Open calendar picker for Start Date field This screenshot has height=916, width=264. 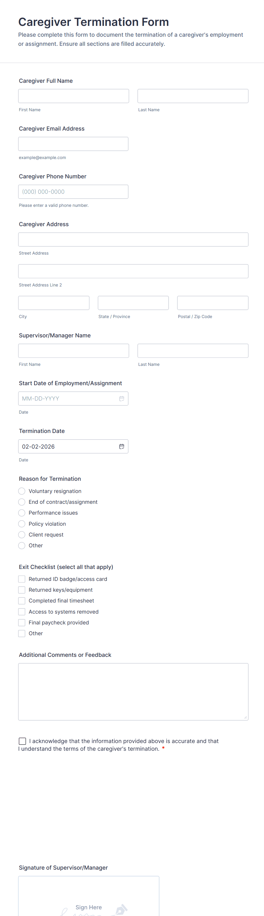[x=122, y=399]
